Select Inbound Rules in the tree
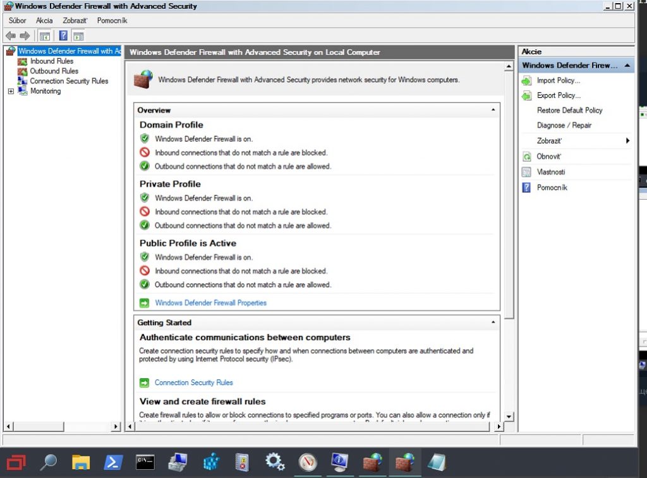Viewport: 647px width, 478px height. [52, 61]
